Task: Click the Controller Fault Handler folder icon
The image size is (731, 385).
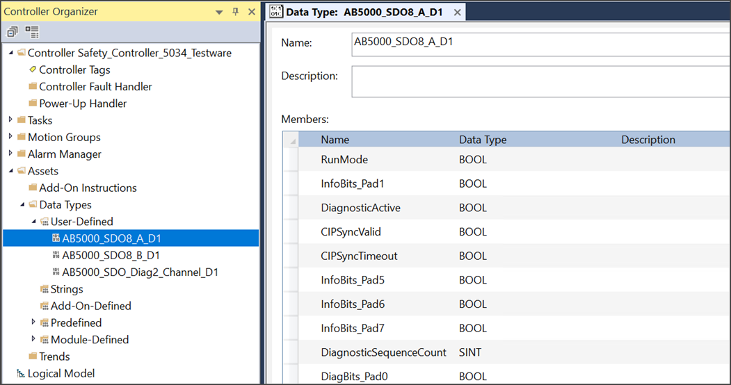Action: click(x=32, y=87)
